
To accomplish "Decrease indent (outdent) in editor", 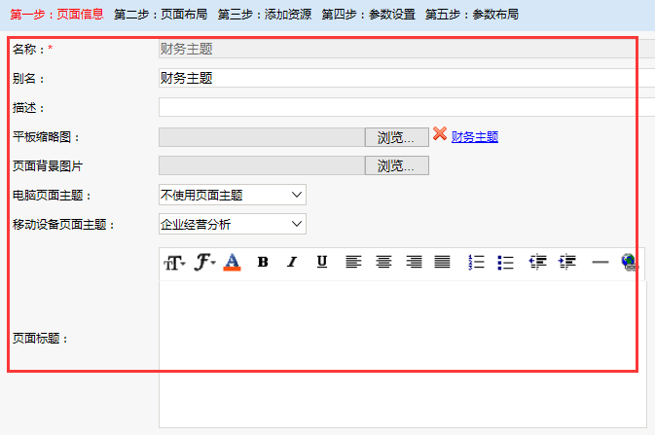I will click(x=538, y=262).
